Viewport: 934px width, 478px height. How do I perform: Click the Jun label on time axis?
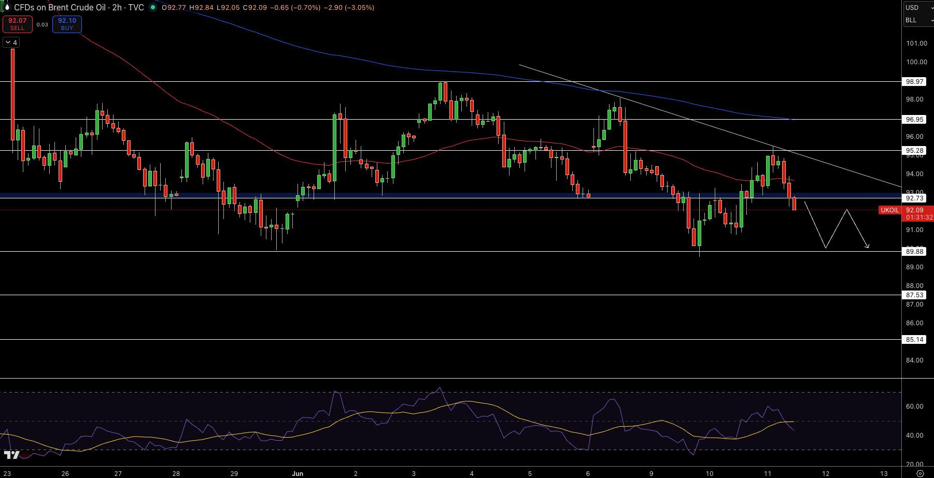[x=298, y=473]
